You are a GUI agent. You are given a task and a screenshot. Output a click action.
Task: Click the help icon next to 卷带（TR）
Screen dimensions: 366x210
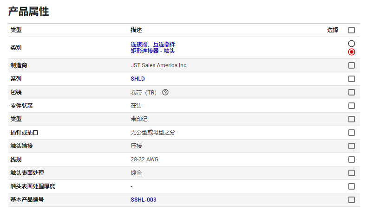pos(165,92)
